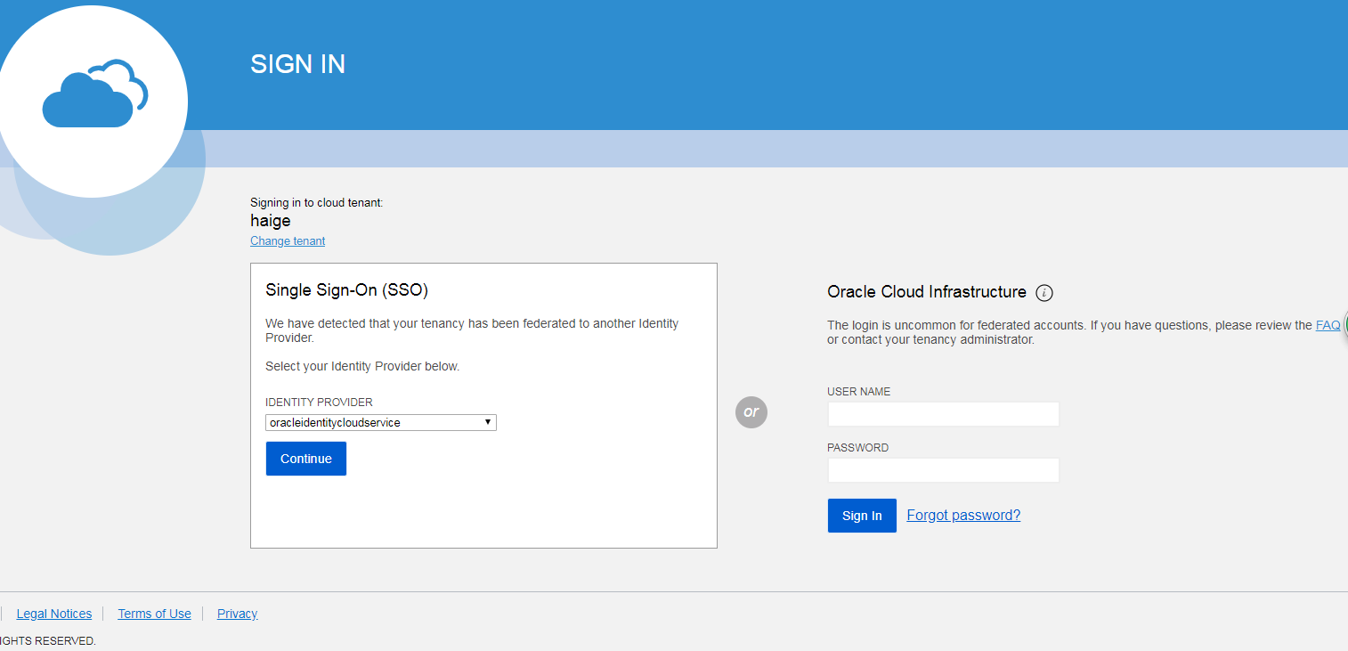Focus the Password field
This screenshot has height=651, width=1348.
tap(944, 470)
